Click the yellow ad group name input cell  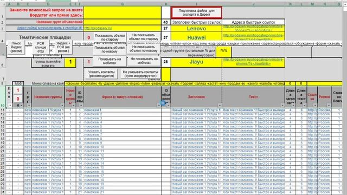pos(122,22)
